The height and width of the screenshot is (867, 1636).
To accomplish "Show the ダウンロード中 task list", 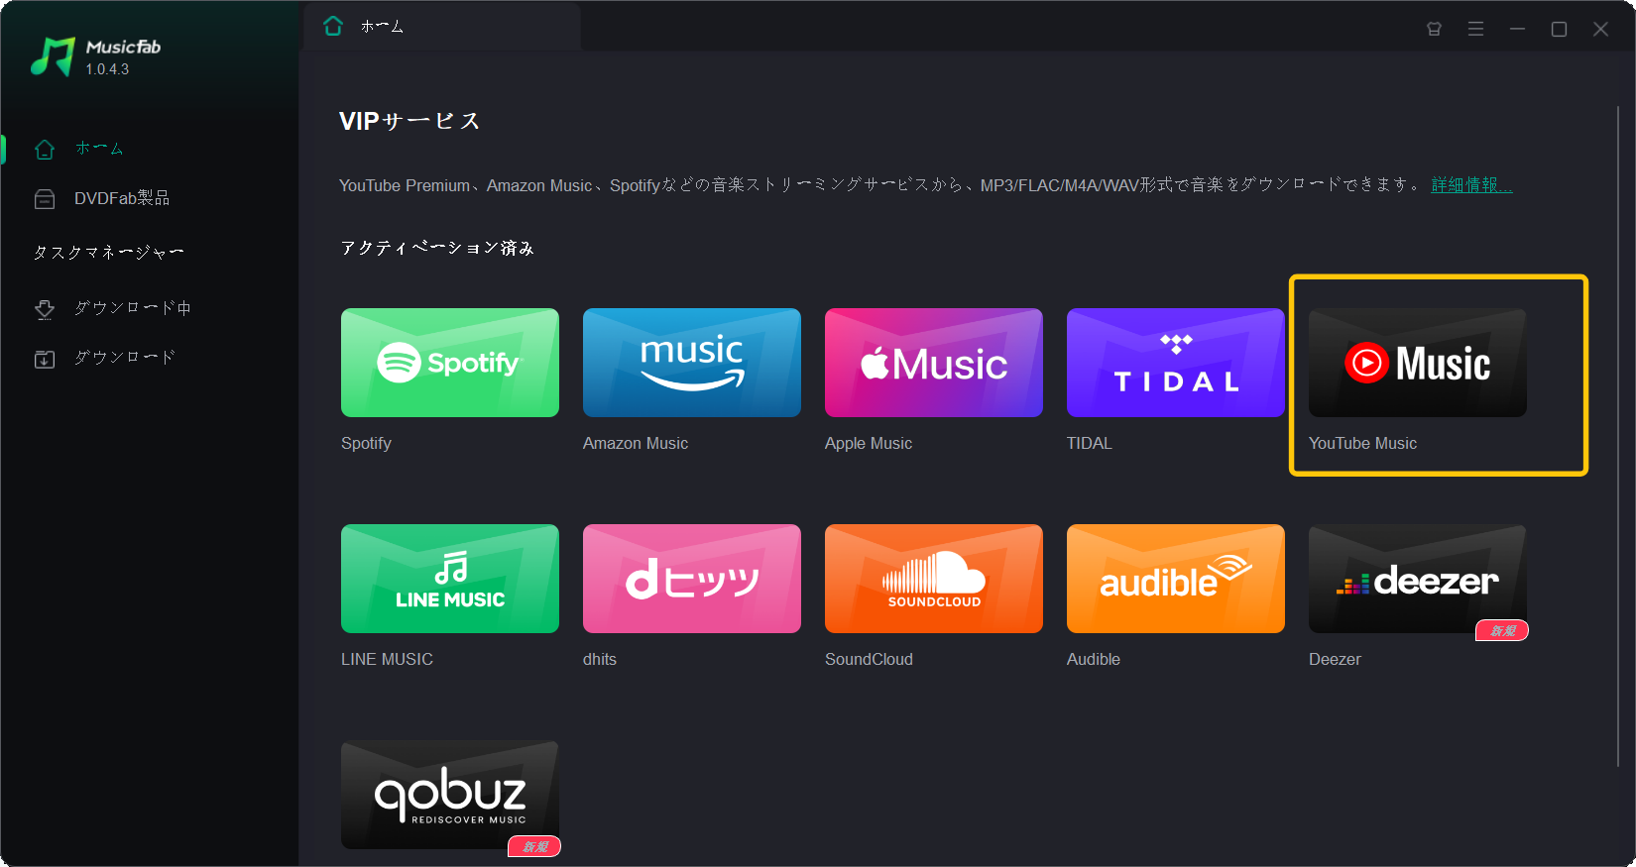I will pyautogui.click(x=132, y=308).
